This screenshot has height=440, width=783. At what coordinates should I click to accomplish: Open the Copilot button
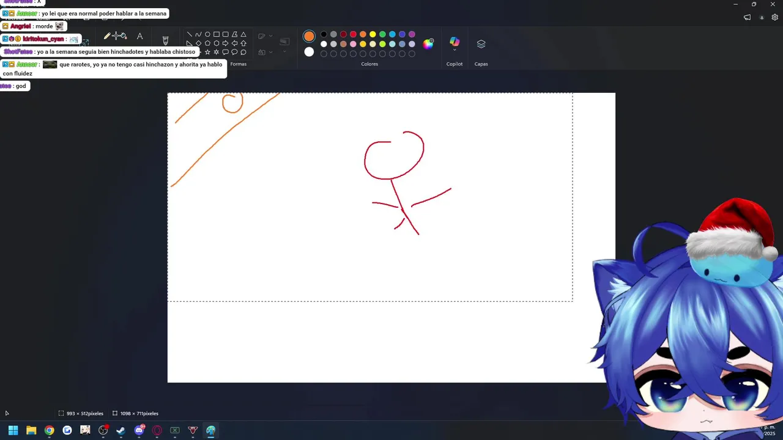[455, 42]
